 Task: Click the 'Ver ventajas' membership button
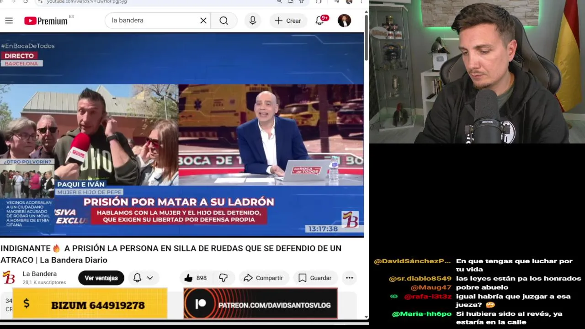coord(101,278)
